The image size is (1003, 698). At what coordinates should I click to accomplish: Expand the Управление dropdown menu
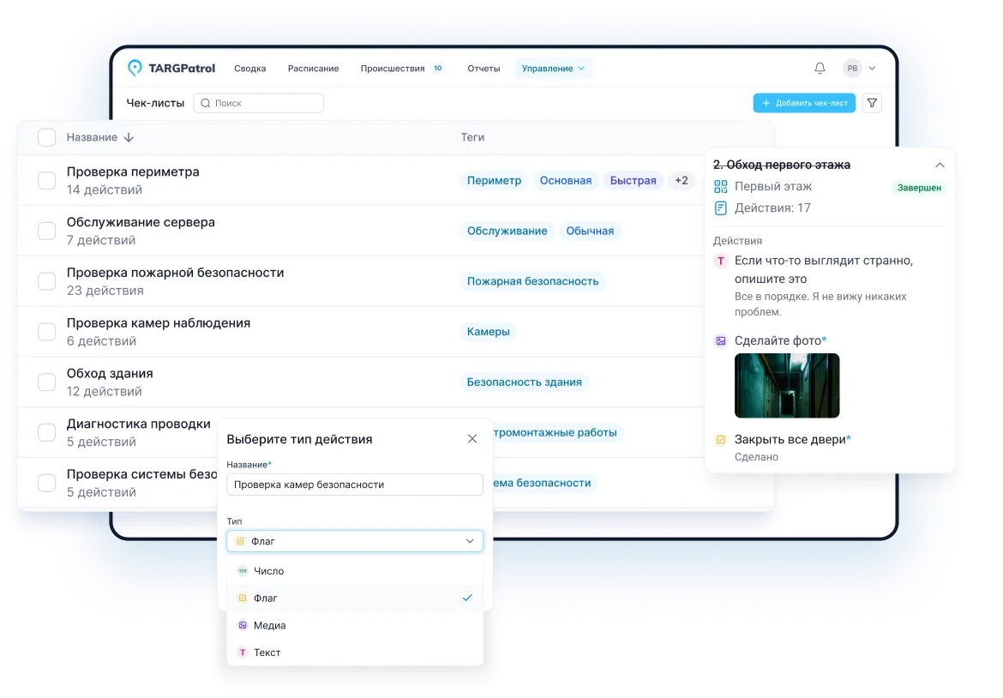(553, 69)
